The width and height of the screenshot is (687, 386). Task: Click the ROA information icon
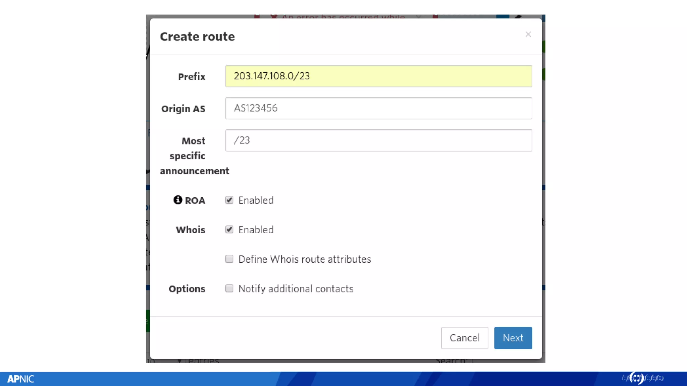coord(177,200)
